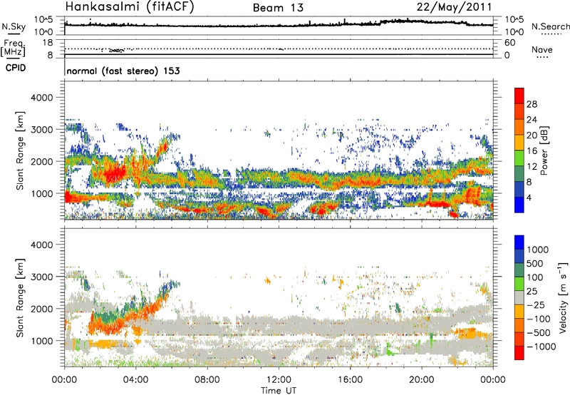Click the gray segment of velocity colorbar
The image size is (570, 395).
tap(519, 297)
